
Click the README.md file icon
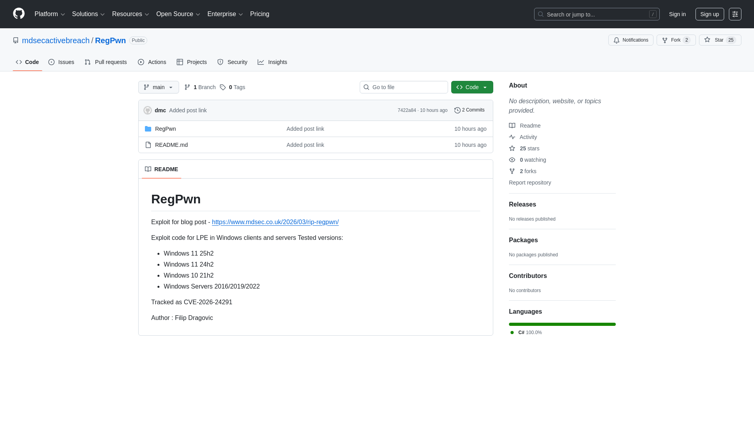(x=148, y=145)
